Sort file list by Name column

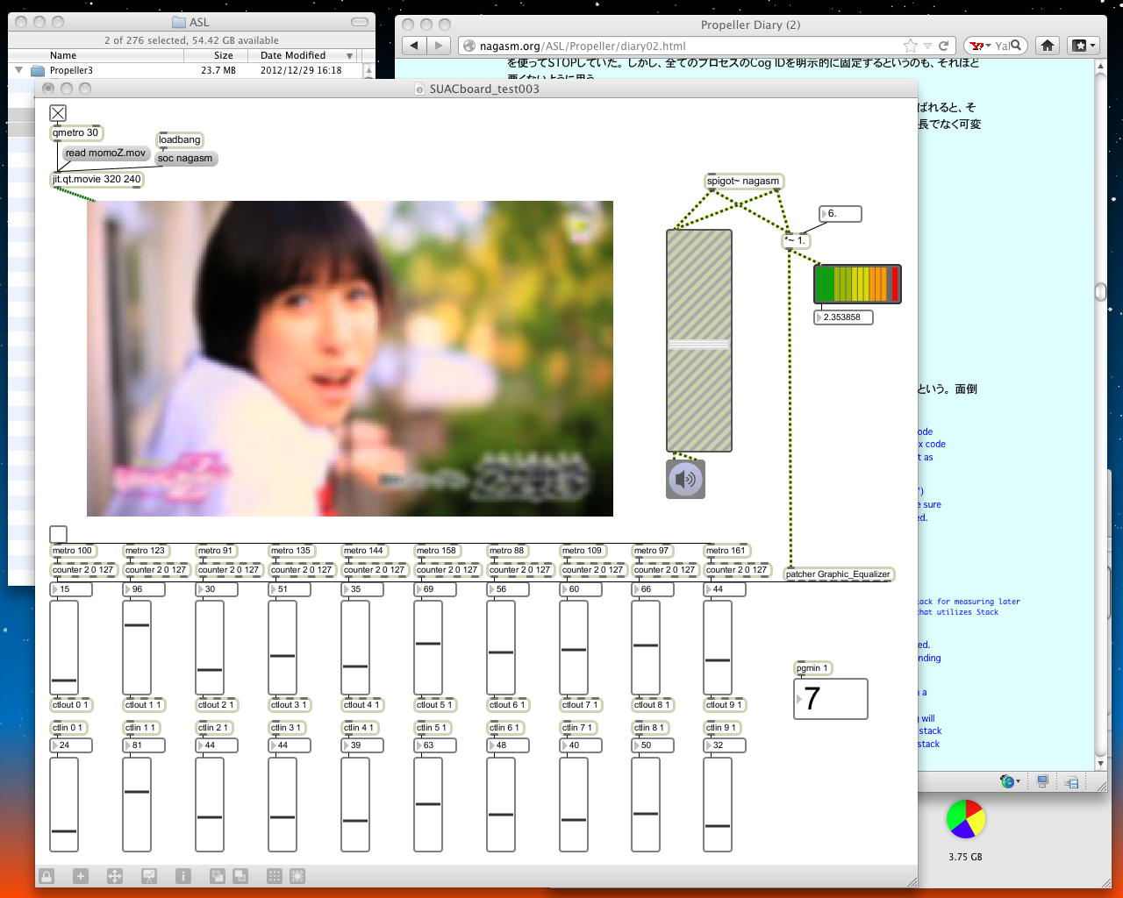(63, 55)
